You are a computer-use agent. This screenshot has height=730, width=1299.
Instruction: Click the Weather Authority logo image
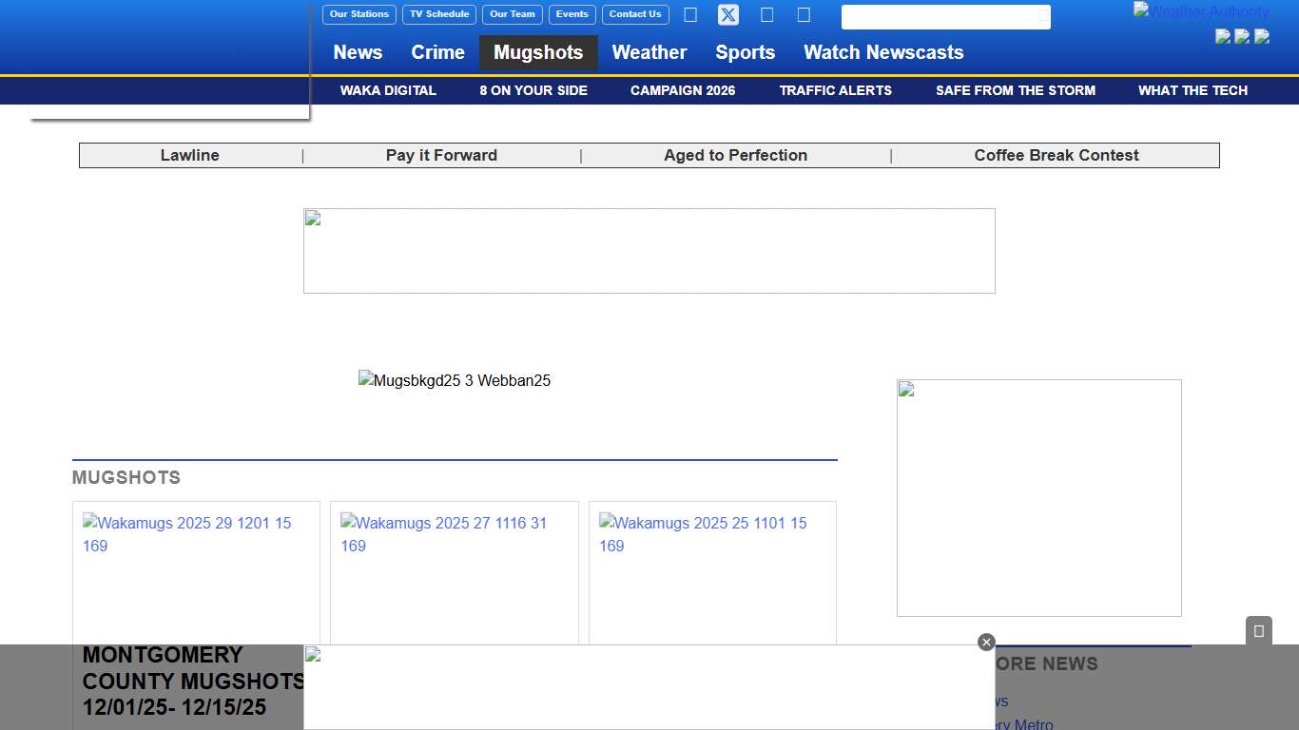[x=1201, y=11]
